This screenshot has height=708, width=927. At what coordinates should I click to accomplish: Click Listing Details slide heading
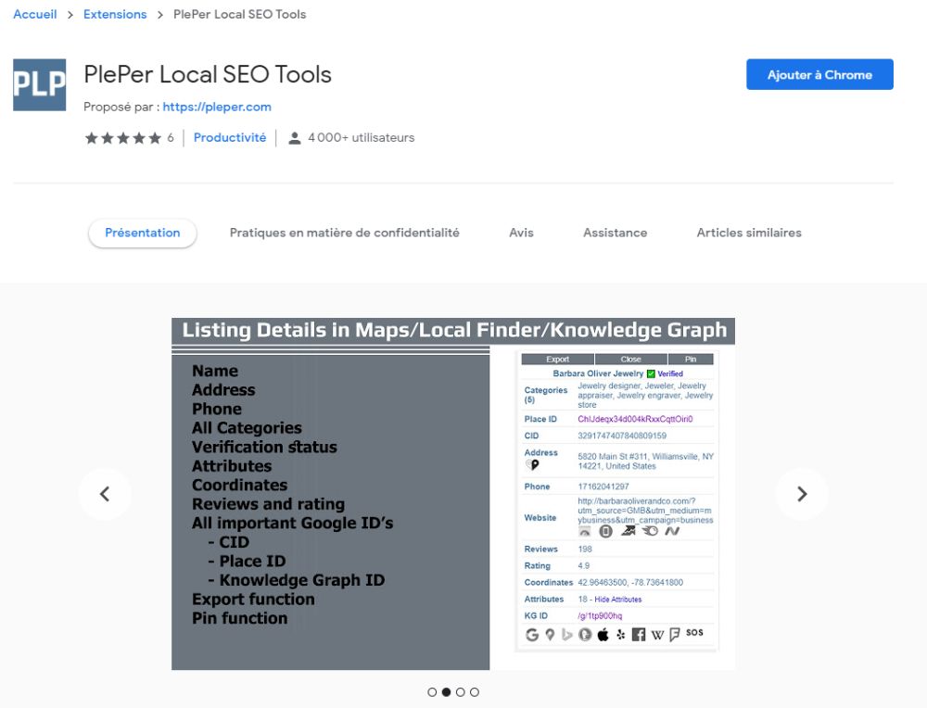454,330
